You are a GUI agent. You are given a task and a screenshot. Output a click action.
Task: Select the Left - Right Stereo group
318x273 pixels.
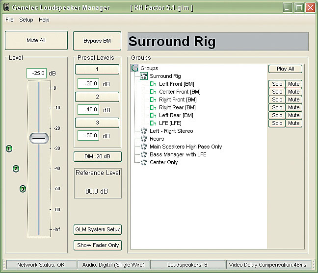pyautogui.click(x=171, y=131)
